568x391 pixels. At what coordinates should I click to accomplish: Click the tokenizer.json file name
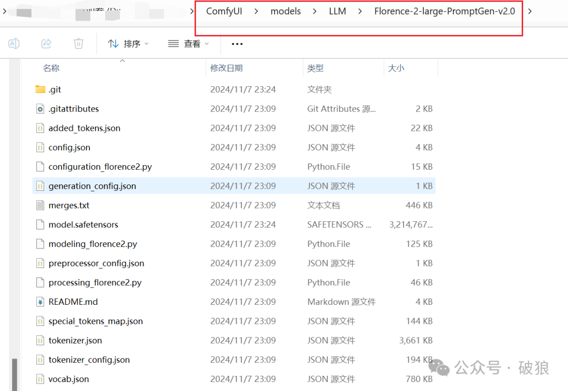point(75,341)
